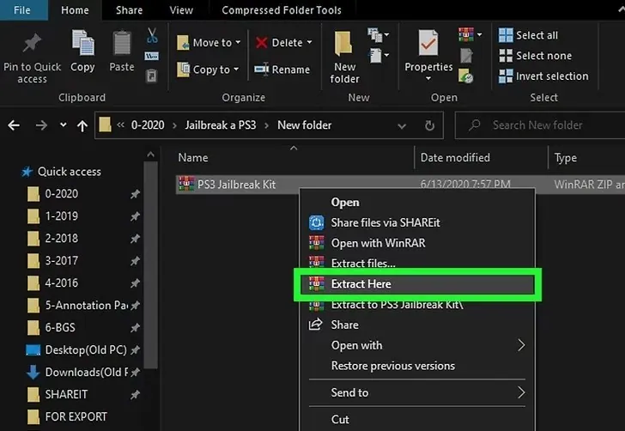This screenshot has height=431, width=625.
Task: Unpin the 2-2018 folder pin icon
Action: tap(135, 239)
